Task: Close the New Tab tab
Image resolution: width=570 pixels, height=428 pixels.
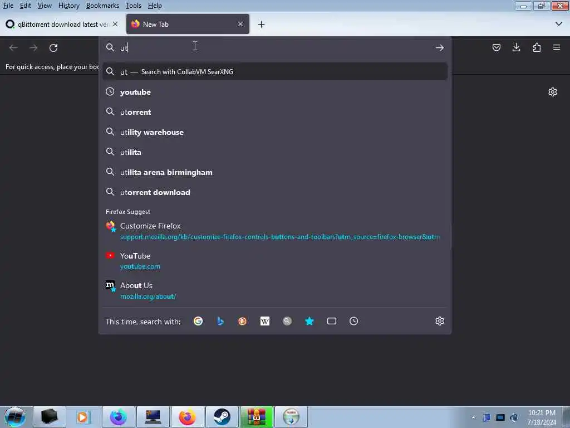Action: 240,24
